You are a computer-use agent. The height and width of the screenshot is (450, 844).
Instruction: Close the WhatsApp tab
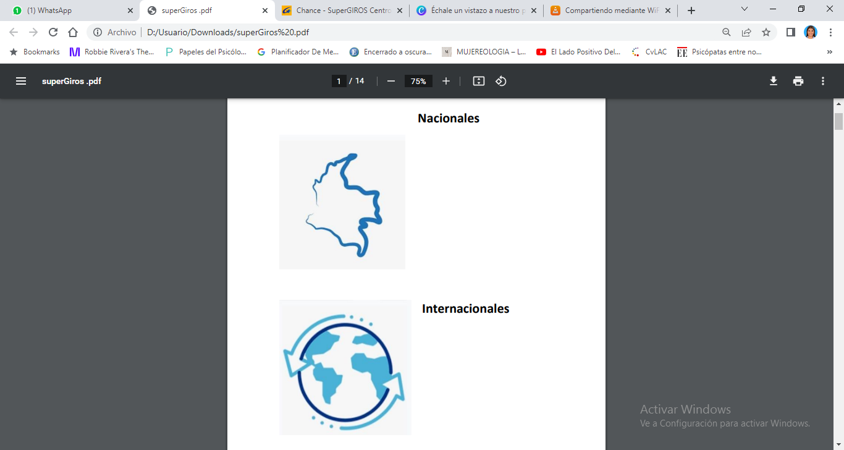pos(130,11)
